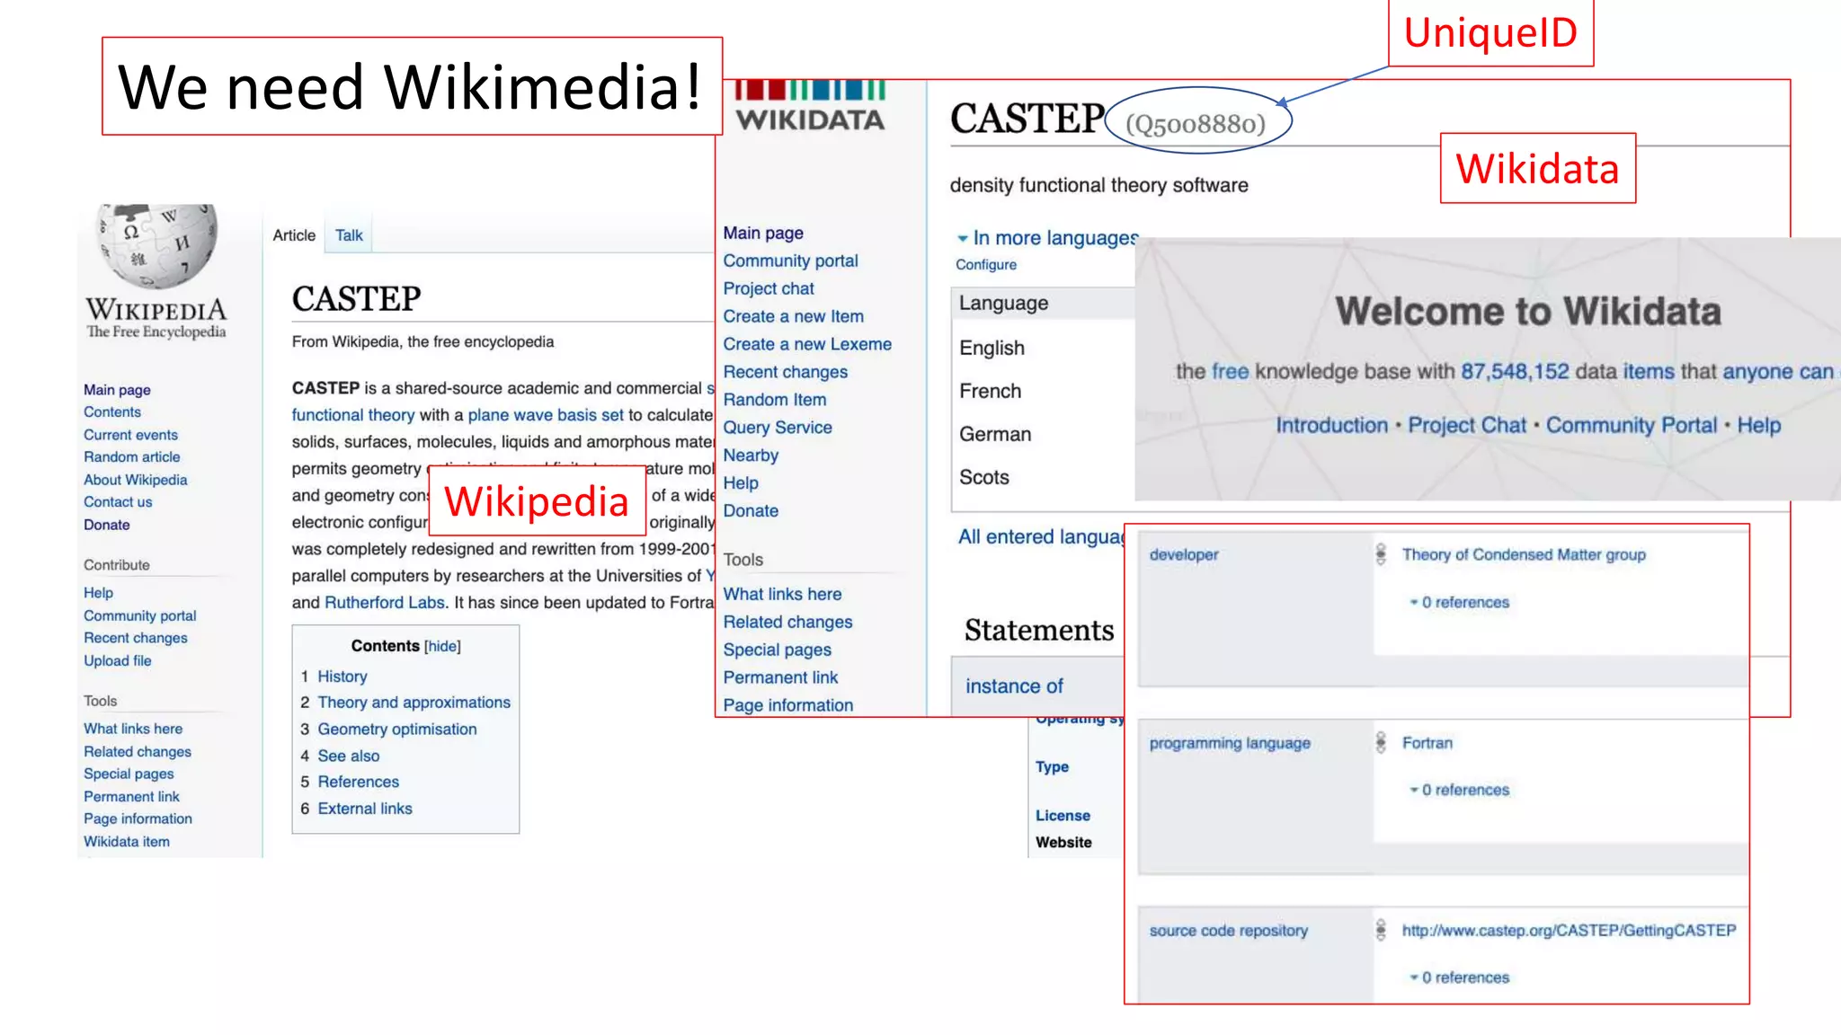Go to Current events in Wikipedia
The width and height of the screenshot is (1841, 1035).
(130, 435)
